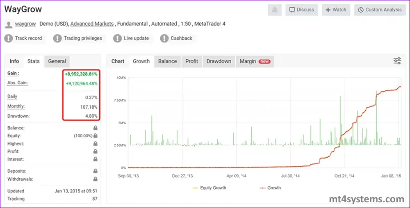Toggle the Growth legend series
410x208 pixels.
[x=270, y=188]
